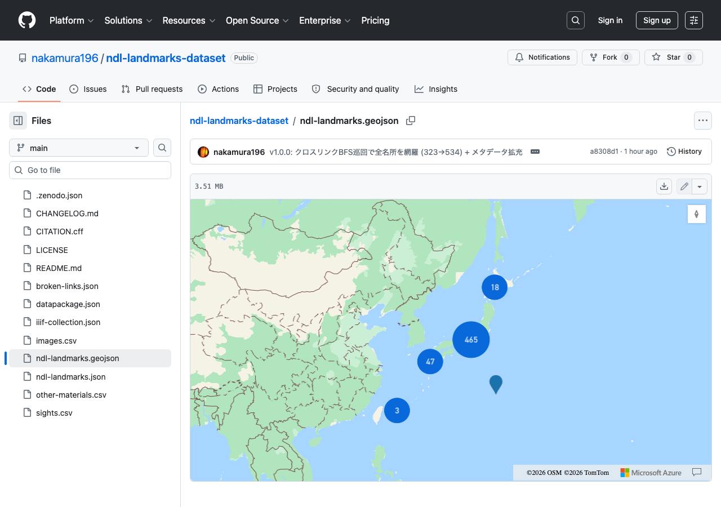Viewport: 721px width, 507px height.
Task: Open images.csv in file tree
Action: pyautogui.click(x=90, y=341)
